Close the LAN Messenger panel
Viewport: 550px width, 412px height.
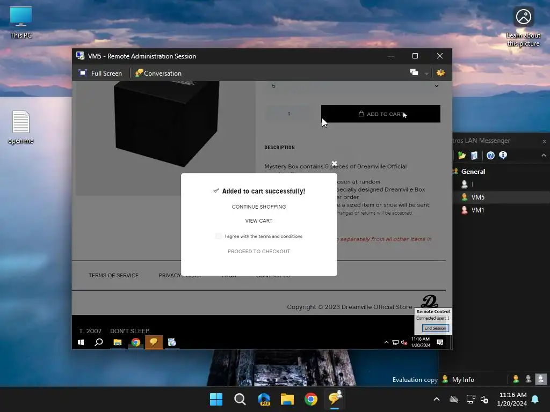tap(544, 141)
